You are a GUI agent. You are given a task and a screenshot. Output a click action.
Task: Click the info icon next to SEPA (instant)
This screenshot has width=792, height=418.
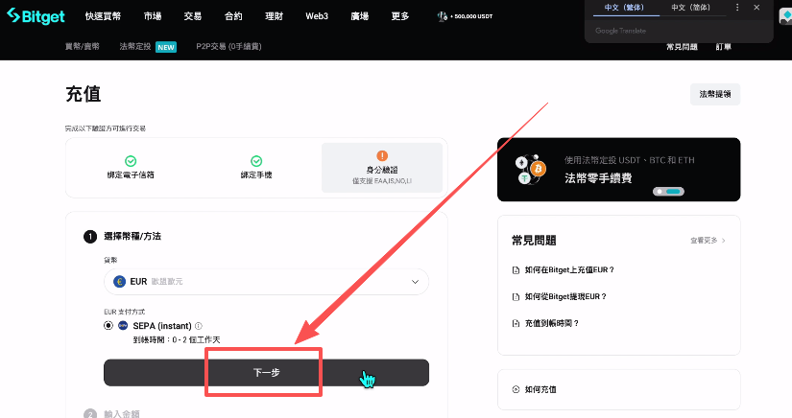[198, 326]
